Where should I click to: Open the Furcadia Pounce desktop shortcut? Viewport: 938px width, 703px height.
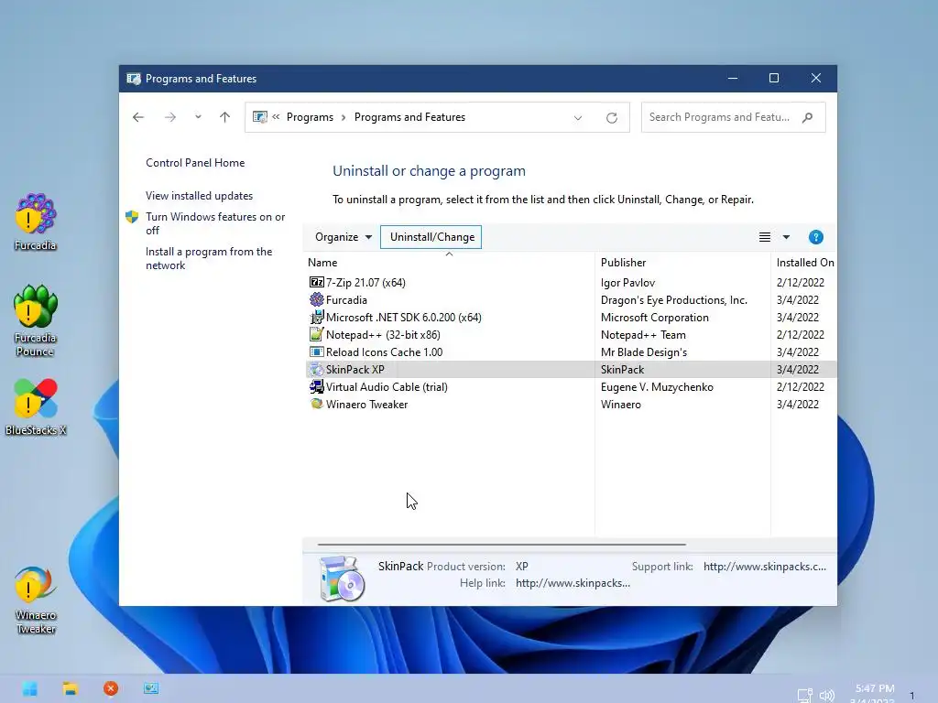(x=36, y=321)
